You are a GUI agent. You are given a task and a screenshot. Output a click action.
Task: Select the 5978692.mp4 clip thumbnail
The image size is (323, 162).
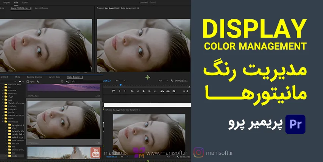coord(64,120)
